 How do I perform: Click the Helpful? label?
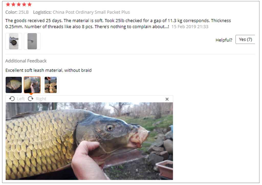tap(224, 40)
